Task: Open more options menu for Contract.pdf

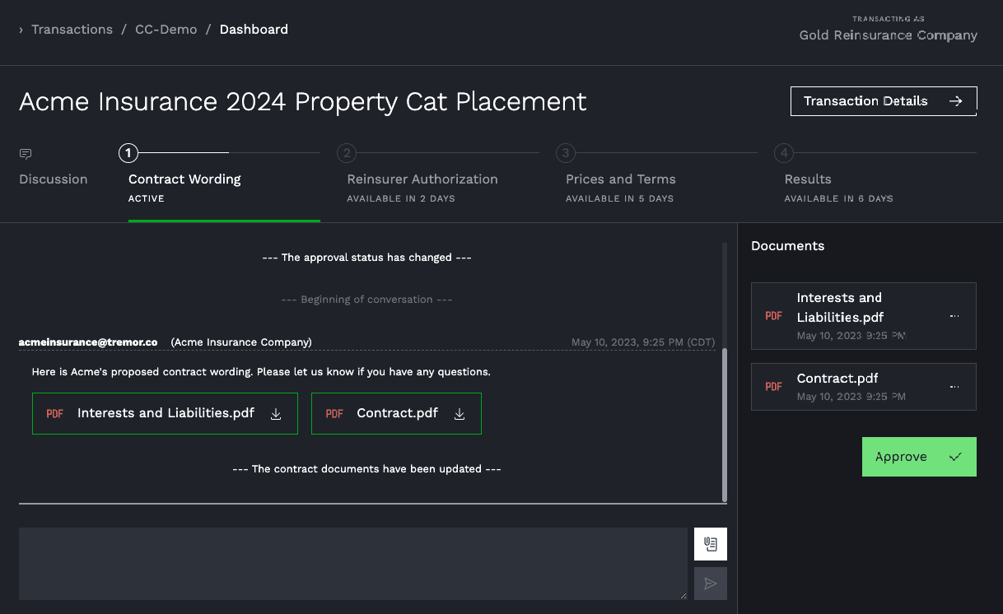Action: (954, 387)
